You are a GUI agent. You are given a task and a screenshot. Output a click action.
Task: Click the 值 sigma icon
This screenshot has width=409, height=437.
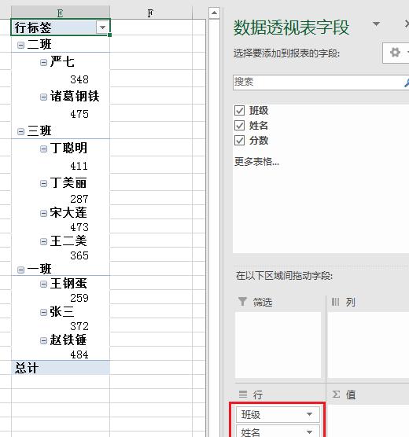(x=336, y=394)
